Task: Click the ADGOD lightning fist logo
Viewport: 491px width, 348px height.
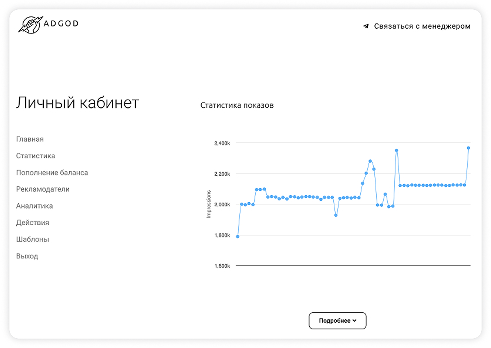Action: [30, 25]
